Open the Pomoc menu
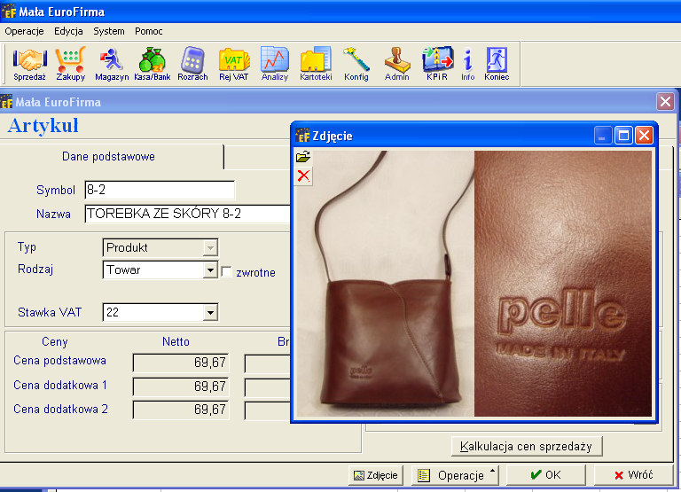681x492 pixels. pyautogui.click(x=149, y=31)
